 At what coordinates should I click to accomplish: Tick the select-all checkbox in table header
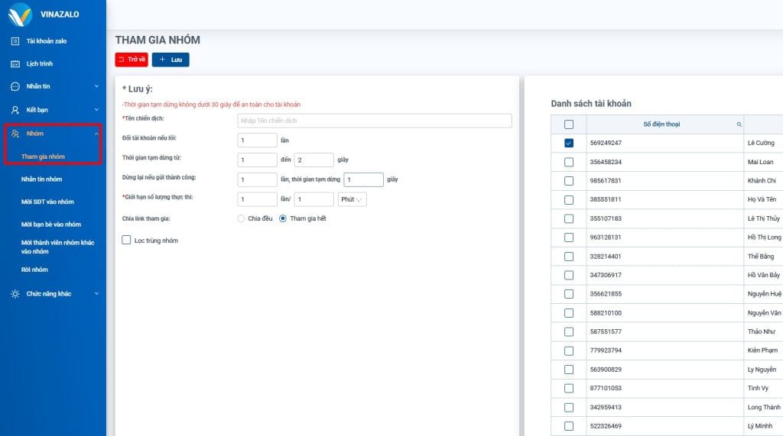568,124
